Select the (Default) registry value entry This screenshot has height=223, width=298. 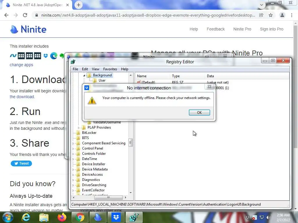148,82
